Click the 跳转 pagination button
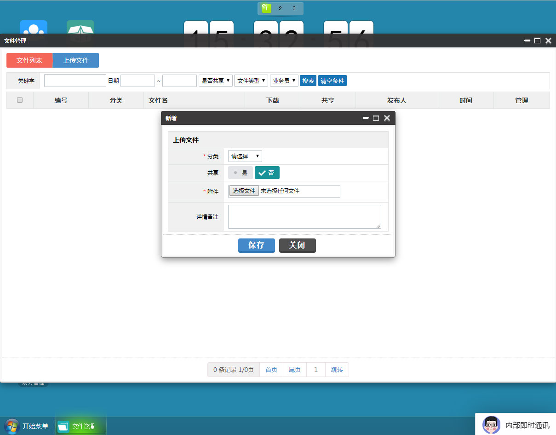The image size is (556, 435). click(x=337, y=370)
